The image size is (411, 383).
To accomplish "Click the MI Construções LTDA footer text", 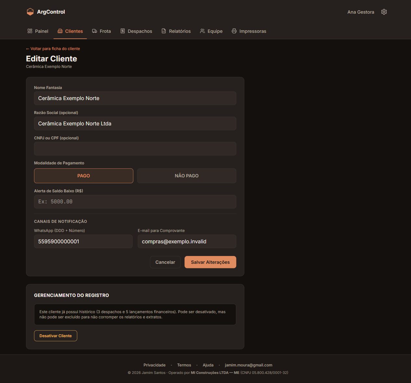I will [x=215, y=373].
